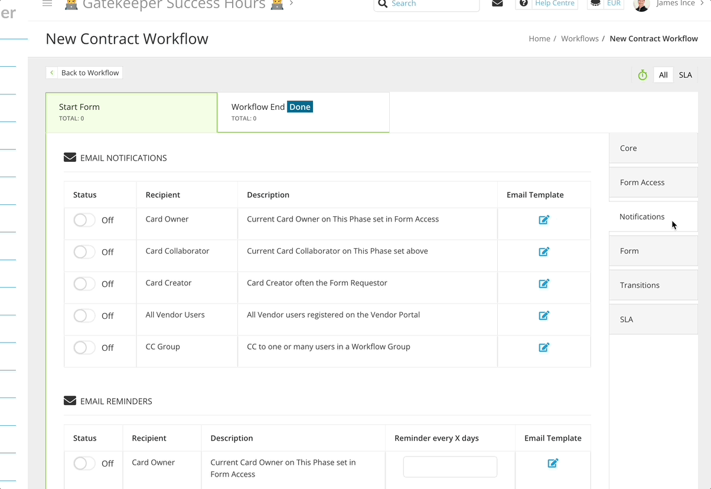This screenshot has height=489, width=711.
Task: Open the email template editor for Card Owner
Action: (x=543, y=220)
